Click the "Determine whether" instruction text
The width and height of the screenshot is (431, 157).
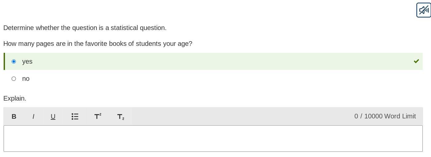[85, 28]
